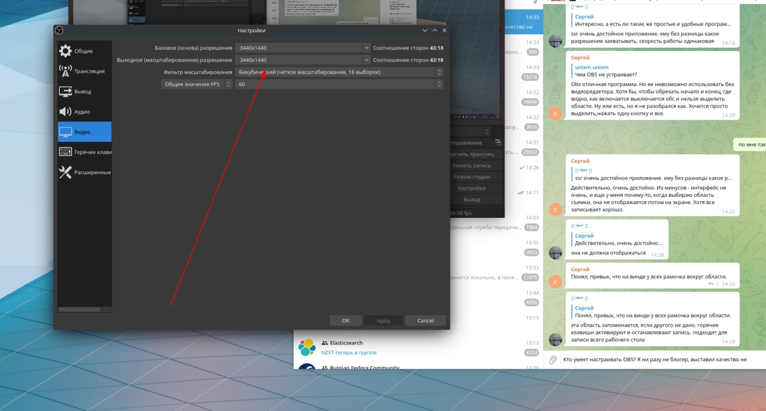Open the Общие значения FPS type selector
This screenshot has height=411, width=766.
coord(197,84)
